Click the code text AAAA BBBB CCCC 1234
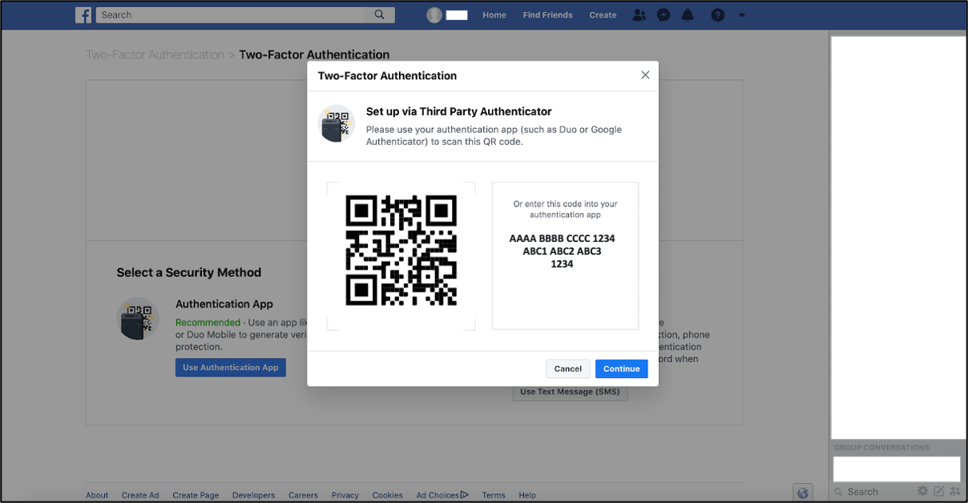This screenshot has width=968, height=503. click(x=563, y=239)
